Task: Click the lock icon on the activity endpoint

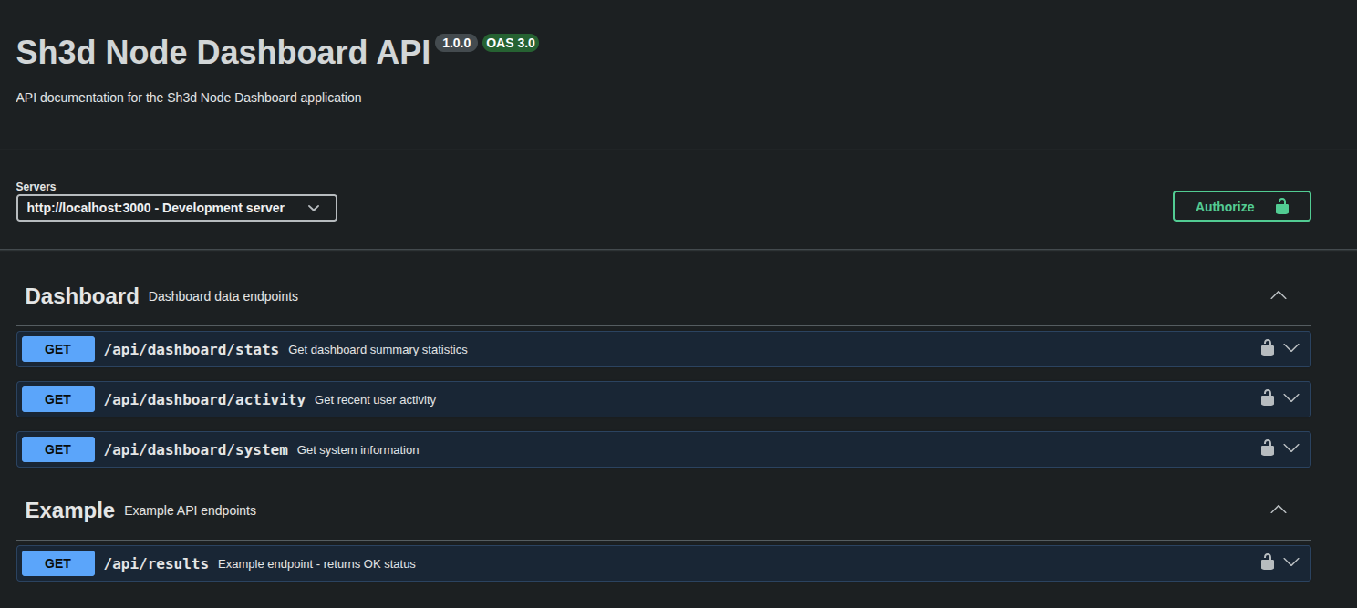Action: pyautogui.click(x=1267, y=397)
